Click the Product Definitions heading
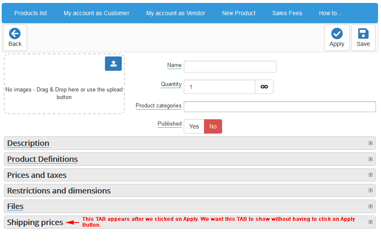This screenshot has width=381, height=244. (43, 159)
